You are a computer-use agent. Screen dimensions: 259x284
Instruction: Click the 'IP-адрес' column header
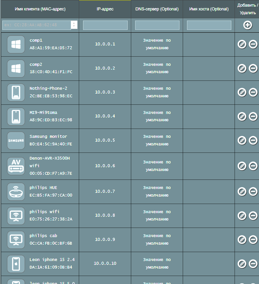coord(105,9)
